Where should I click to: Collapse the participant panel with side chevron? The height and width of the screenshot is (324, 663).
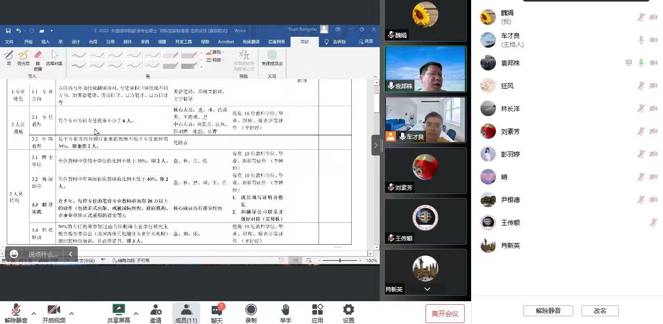click(x=376, y=146)
